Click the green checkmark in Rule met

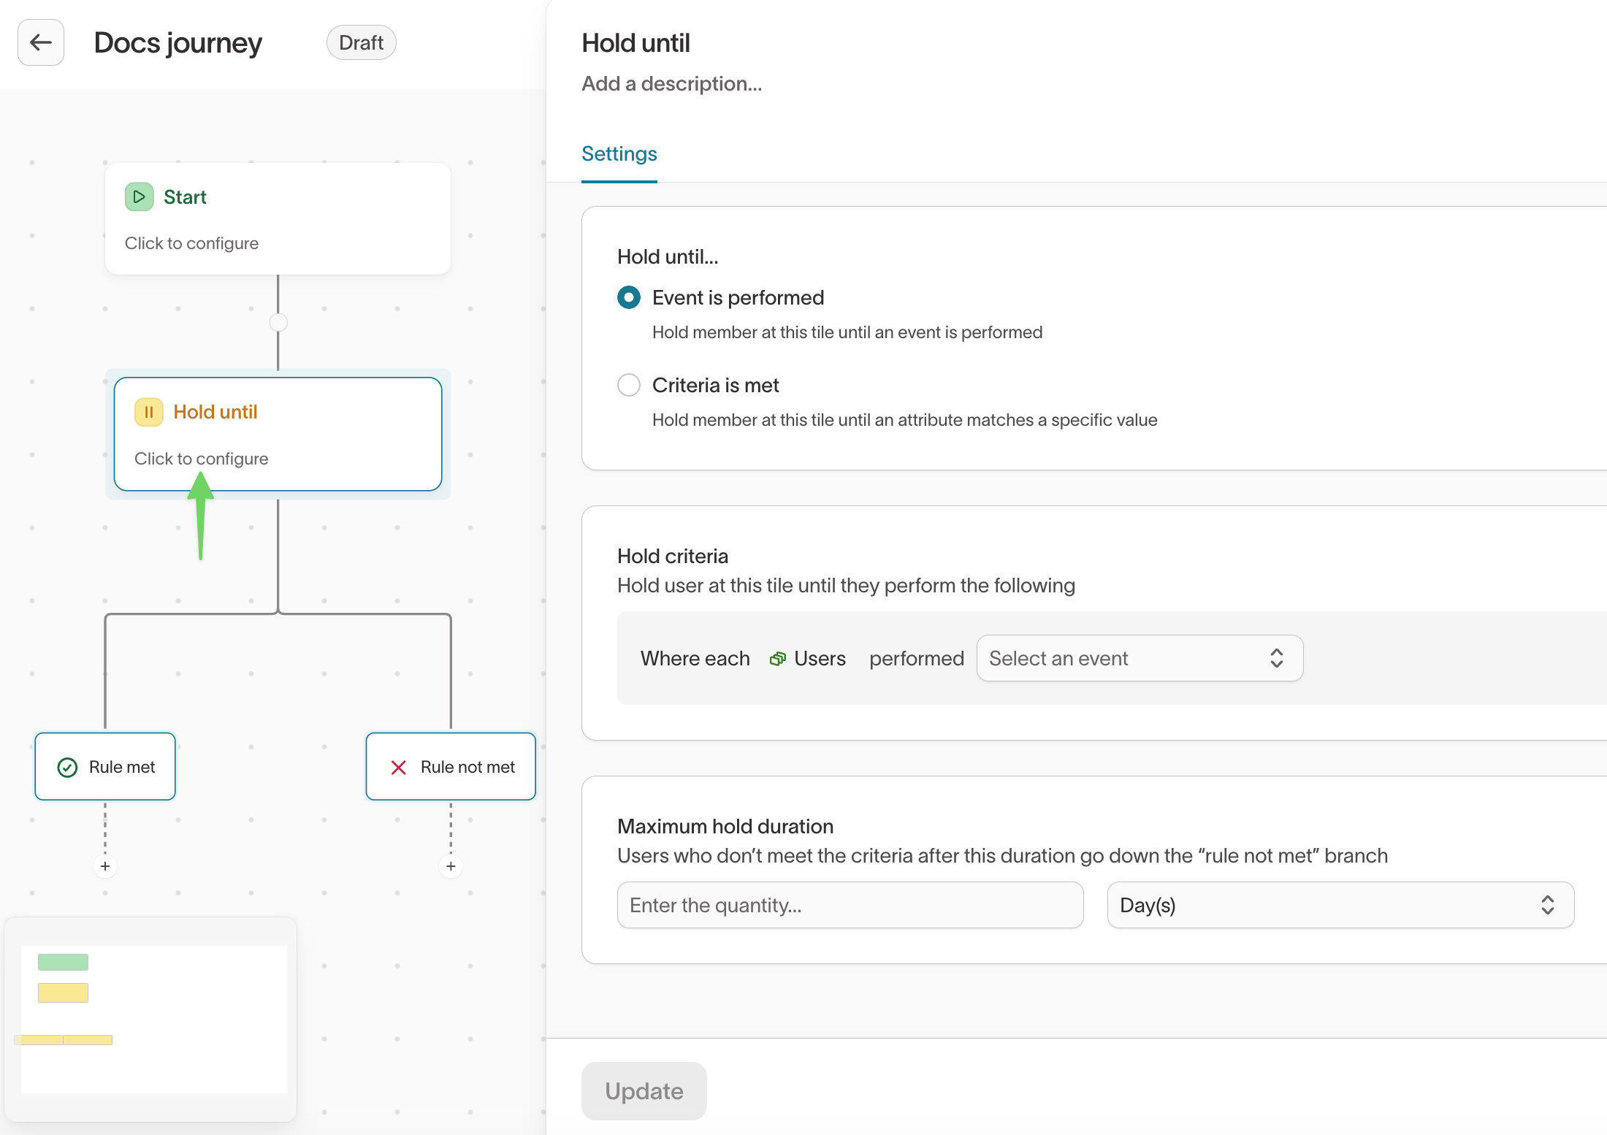tap(67, 767)
